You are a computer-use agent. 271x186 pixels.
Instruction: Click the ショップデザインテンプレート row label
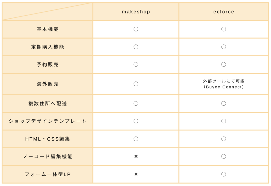click(48, 121)
